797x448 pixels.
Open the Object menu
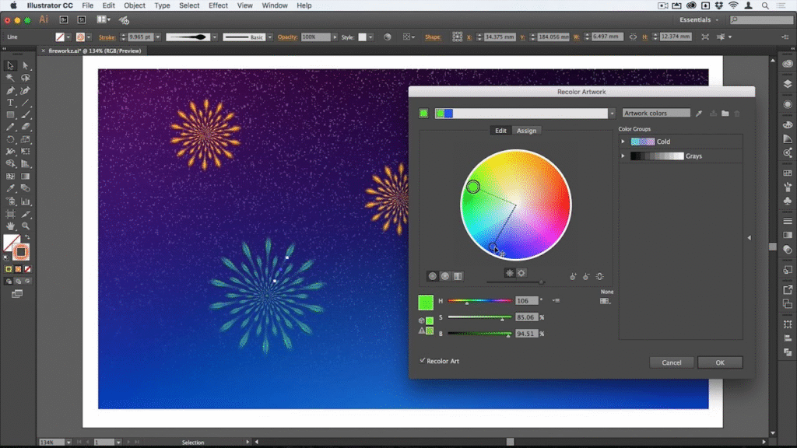point(134,5)
